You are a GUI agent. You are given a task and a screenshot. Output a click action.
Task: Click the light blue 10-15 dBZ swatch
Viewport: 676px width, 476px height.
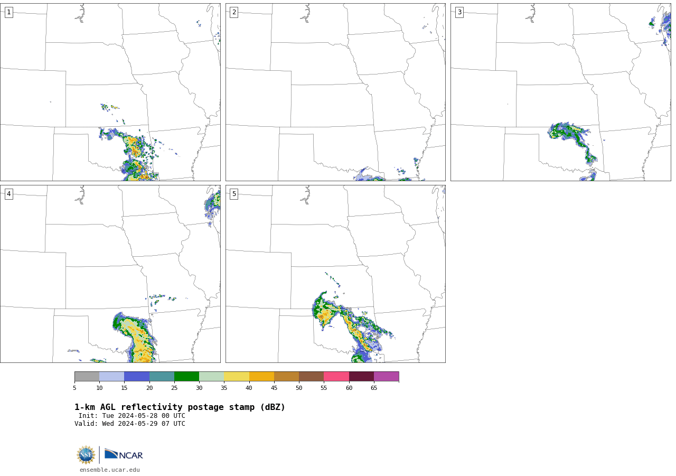112,377
